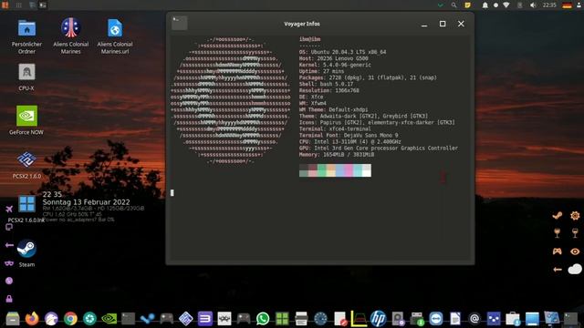
Task: Maximize the Voyager Infos window
Action: point(443,24)
